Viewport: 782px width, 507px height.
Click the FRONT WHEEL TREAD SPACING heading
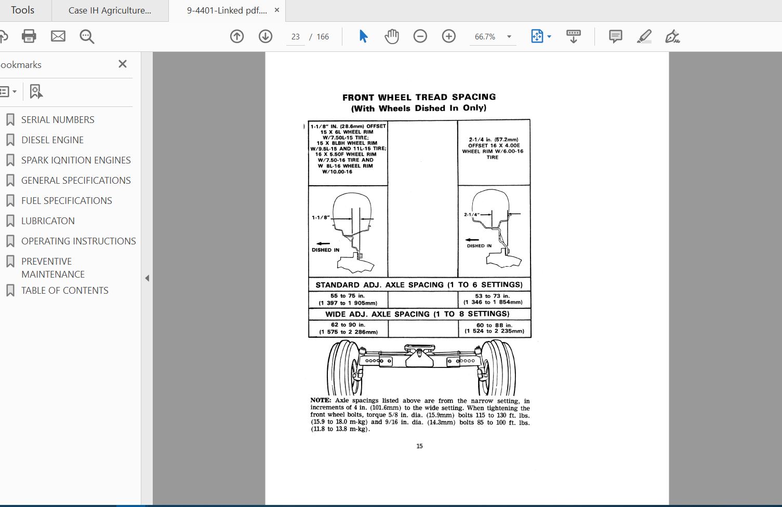pos(419,97)
